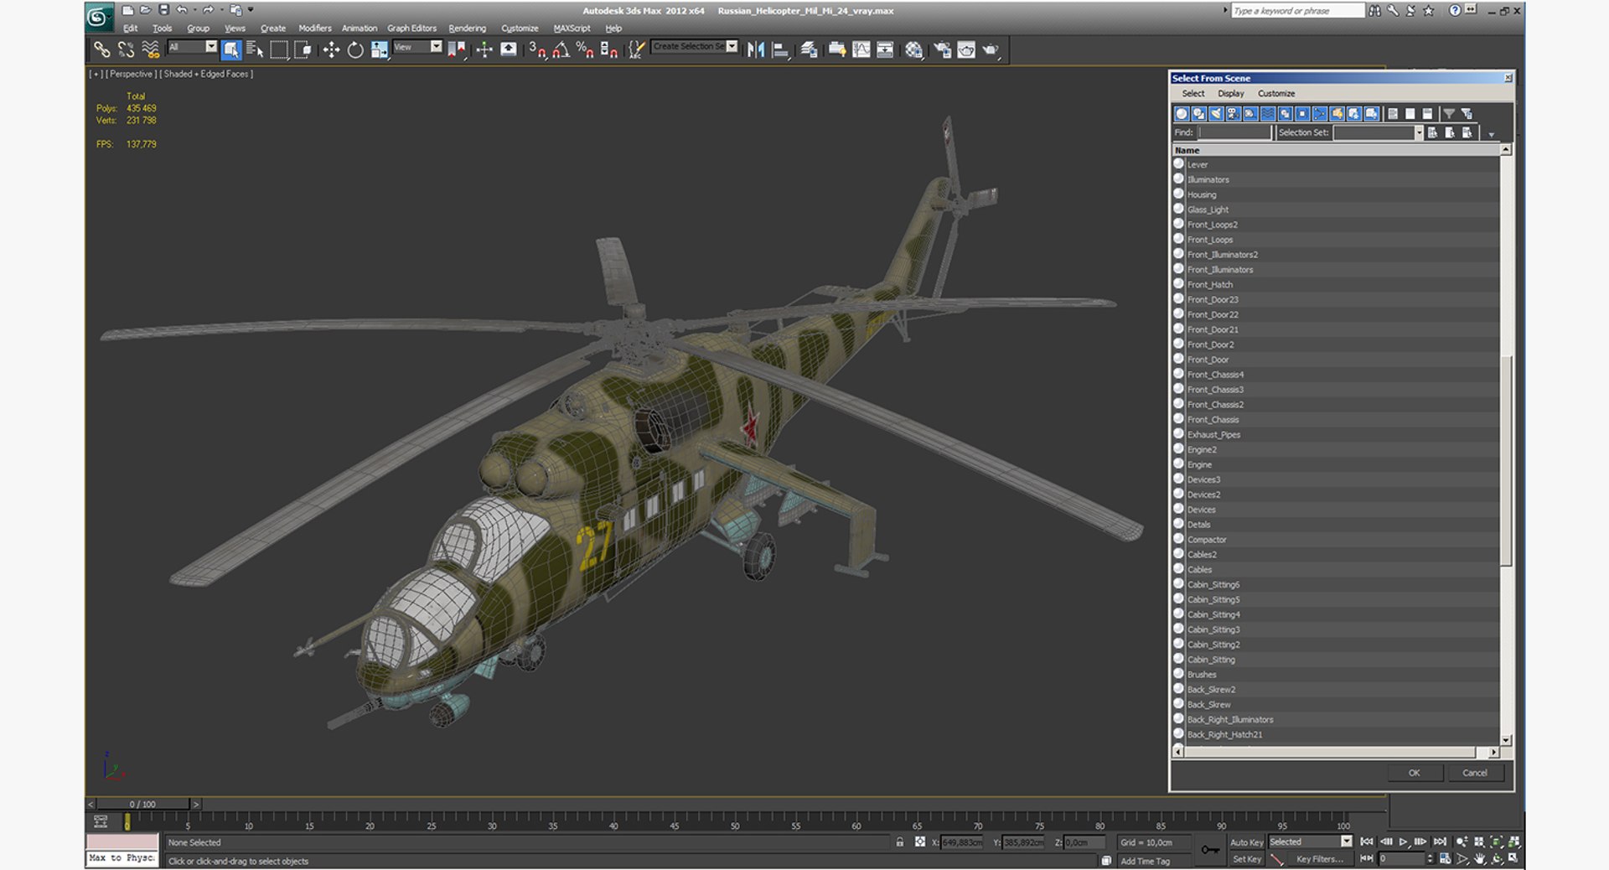Toggle Display Space Warps filter in dialog
The width and height of the screenshot is (1609, 870).
1268,114
